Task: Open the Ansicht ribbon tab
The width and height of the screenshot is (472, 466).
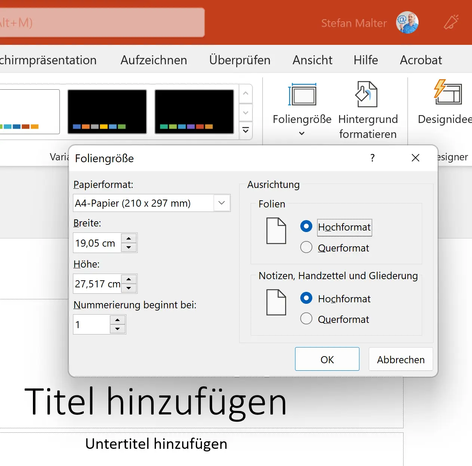Action: [x=312, y=60]
